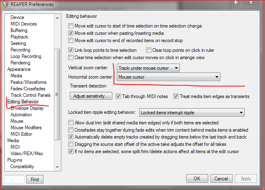Enable Dragging source start offset adjusts all takes
The width and height of the screenshot is (265, 190).
[x=71, y=144]
